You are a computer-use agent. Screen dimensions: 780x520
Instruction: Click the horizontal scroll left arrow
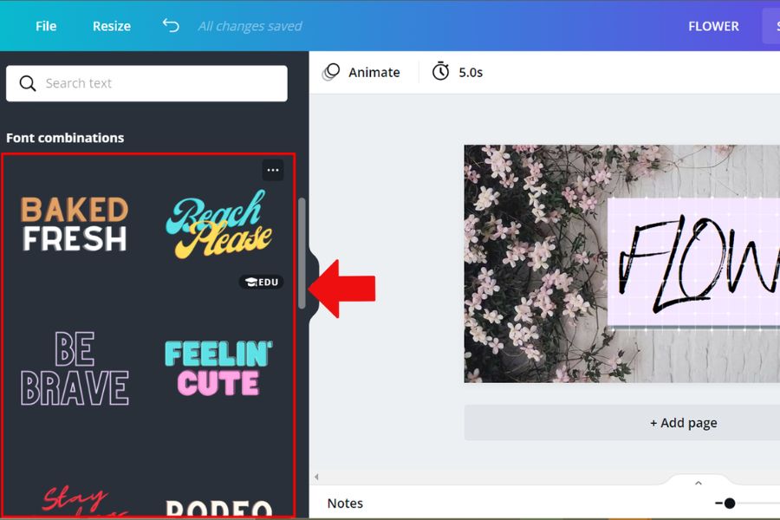[x=316, y=477]
